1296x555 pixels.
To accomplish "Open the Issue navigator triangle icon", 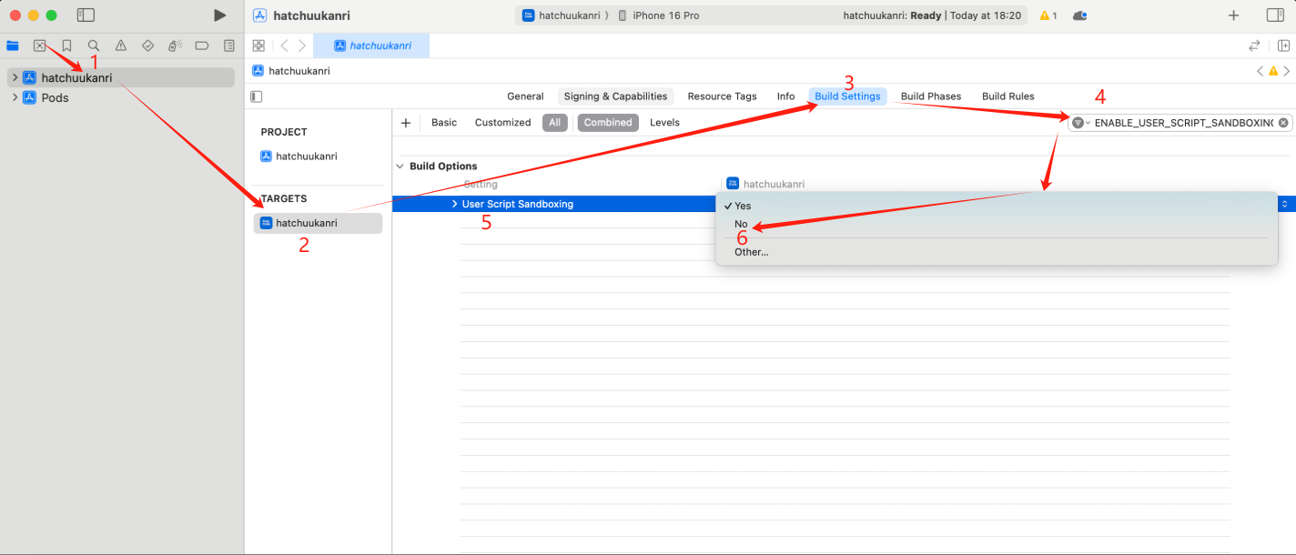I will click(x=121, y=45).
